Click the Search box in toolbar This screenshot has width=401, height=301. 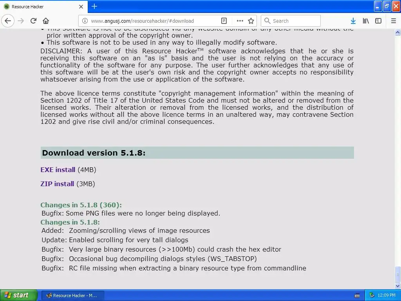[291, 21]
